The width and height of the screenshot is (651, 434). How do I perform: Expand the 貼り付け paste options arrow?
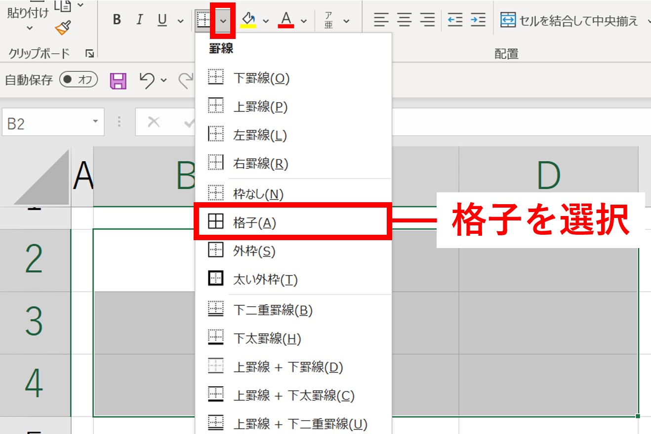pyautogui.click(x=30, y=28)
